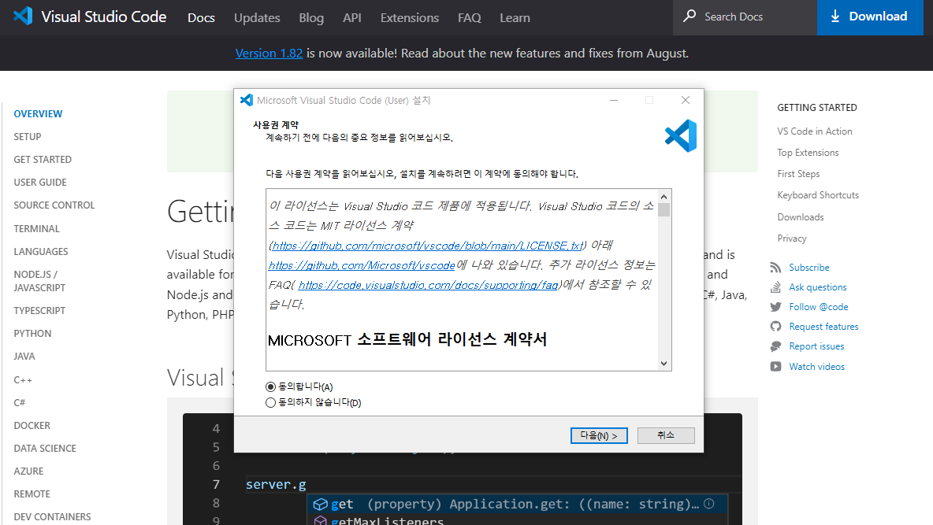
Task: Click the Report issues chat icon
Action: click(x=775, y=346)
